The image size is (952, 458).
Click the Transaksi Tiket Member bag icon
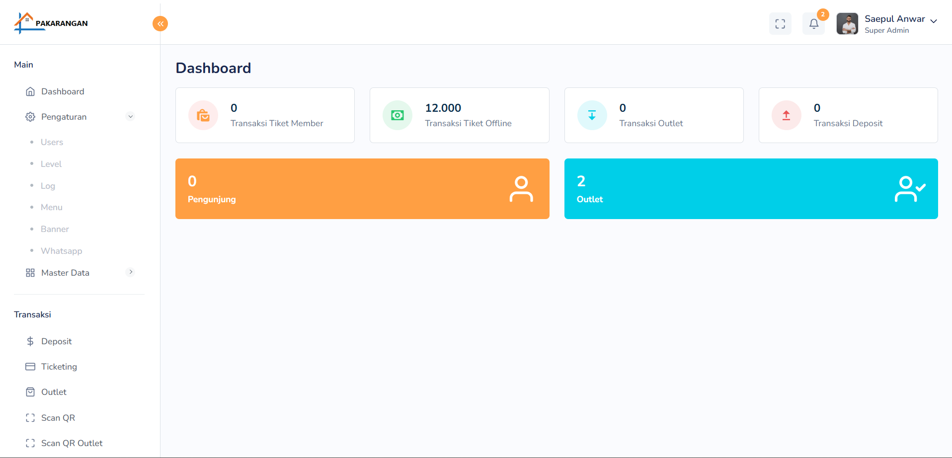[203, 115]
